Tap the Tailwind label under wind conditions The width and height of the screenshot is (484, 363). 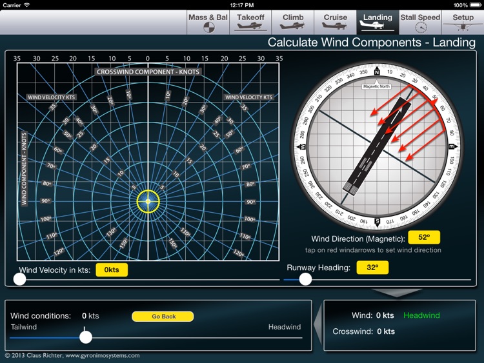pos(24,327)
